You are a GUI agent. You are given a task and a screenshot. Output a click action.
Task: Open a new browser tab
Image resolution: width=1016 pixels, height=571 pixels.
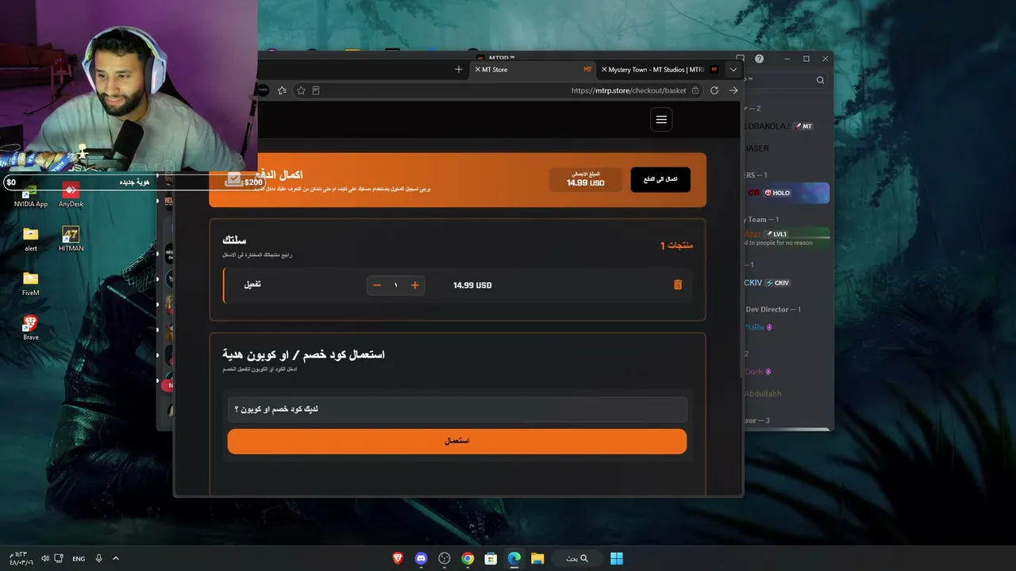(x=458, y=70)
